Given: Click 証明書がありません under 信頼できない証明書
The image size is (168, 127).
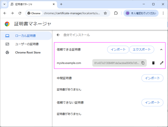Looking at the screenshot, I should pos(69,114).
